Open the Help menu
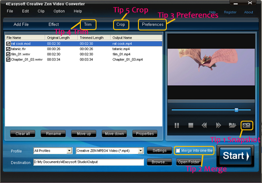This screenshot has height=183, width=262. pyautogui.click(x=78, y=11)
